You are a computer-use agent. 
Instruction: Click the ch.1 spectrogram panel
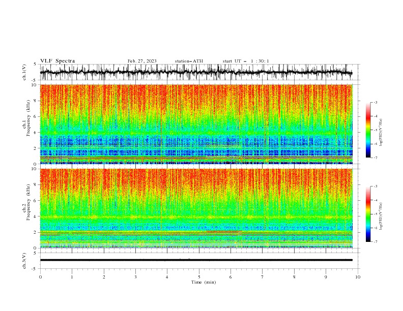196,124
